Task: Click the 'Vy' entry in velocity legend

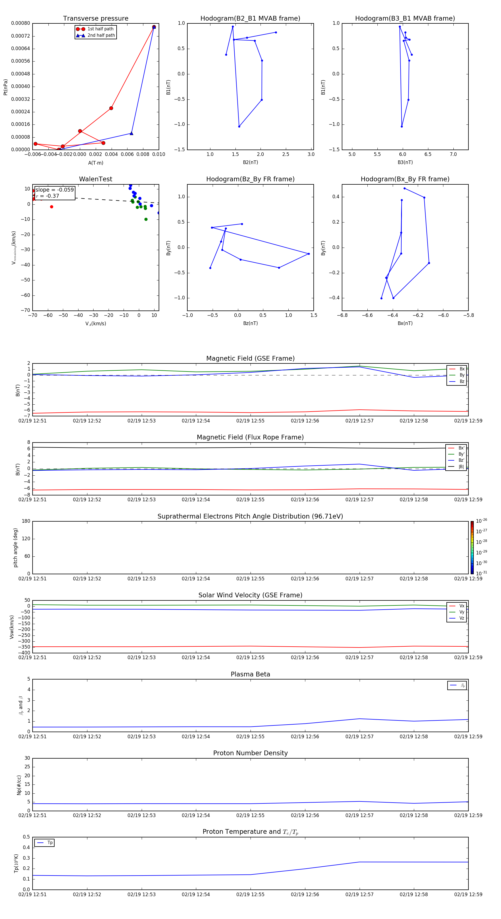Action: point(457,612)
